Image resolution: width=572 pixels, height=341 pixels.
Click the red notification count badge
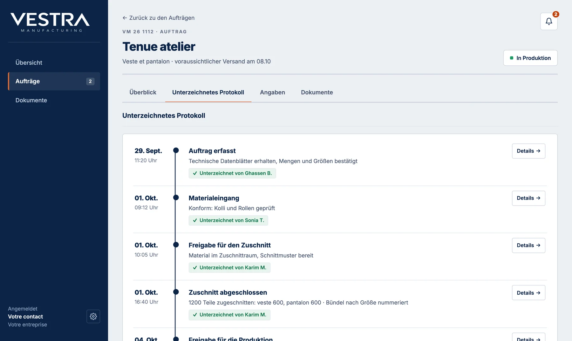[555, 14]
